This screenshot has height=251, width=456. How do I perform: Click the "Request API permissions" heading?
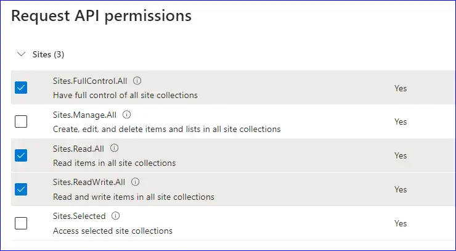(x=102, y=16)
